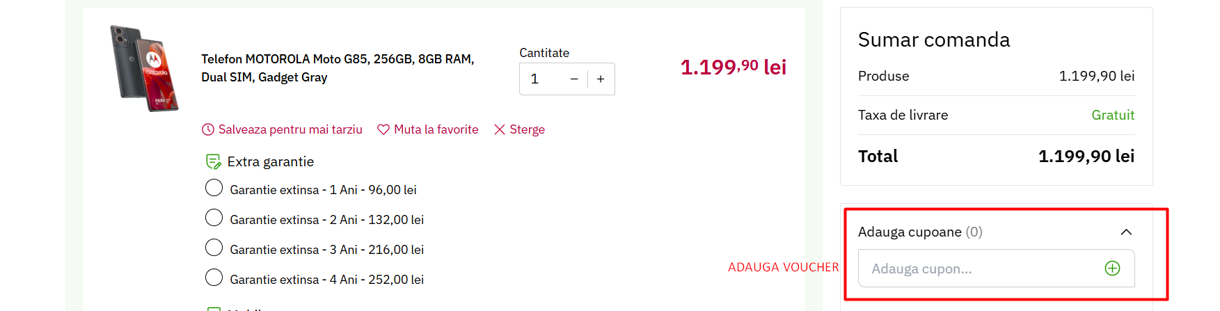Viewport: 1220px width, 311px height.
Task: Pick Garantie extinsa 4 Ani for 252,00 lei
Action: click(214, 278)
